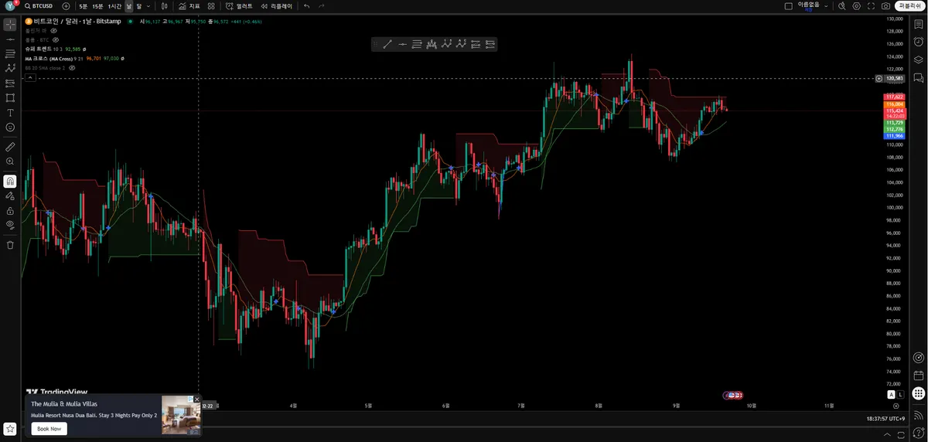Screen dimensions: 928x442
Task: Open the BTCUSD symbol search
Action: point(37,5)
